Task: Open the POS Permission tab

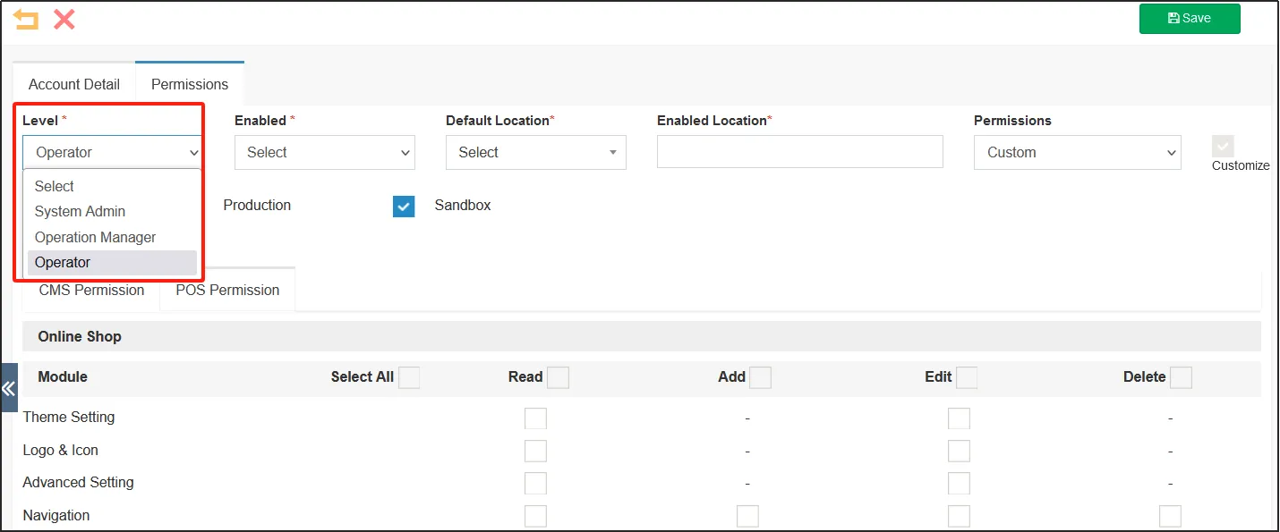Action: pyautogui.click(x=227, y=290)
